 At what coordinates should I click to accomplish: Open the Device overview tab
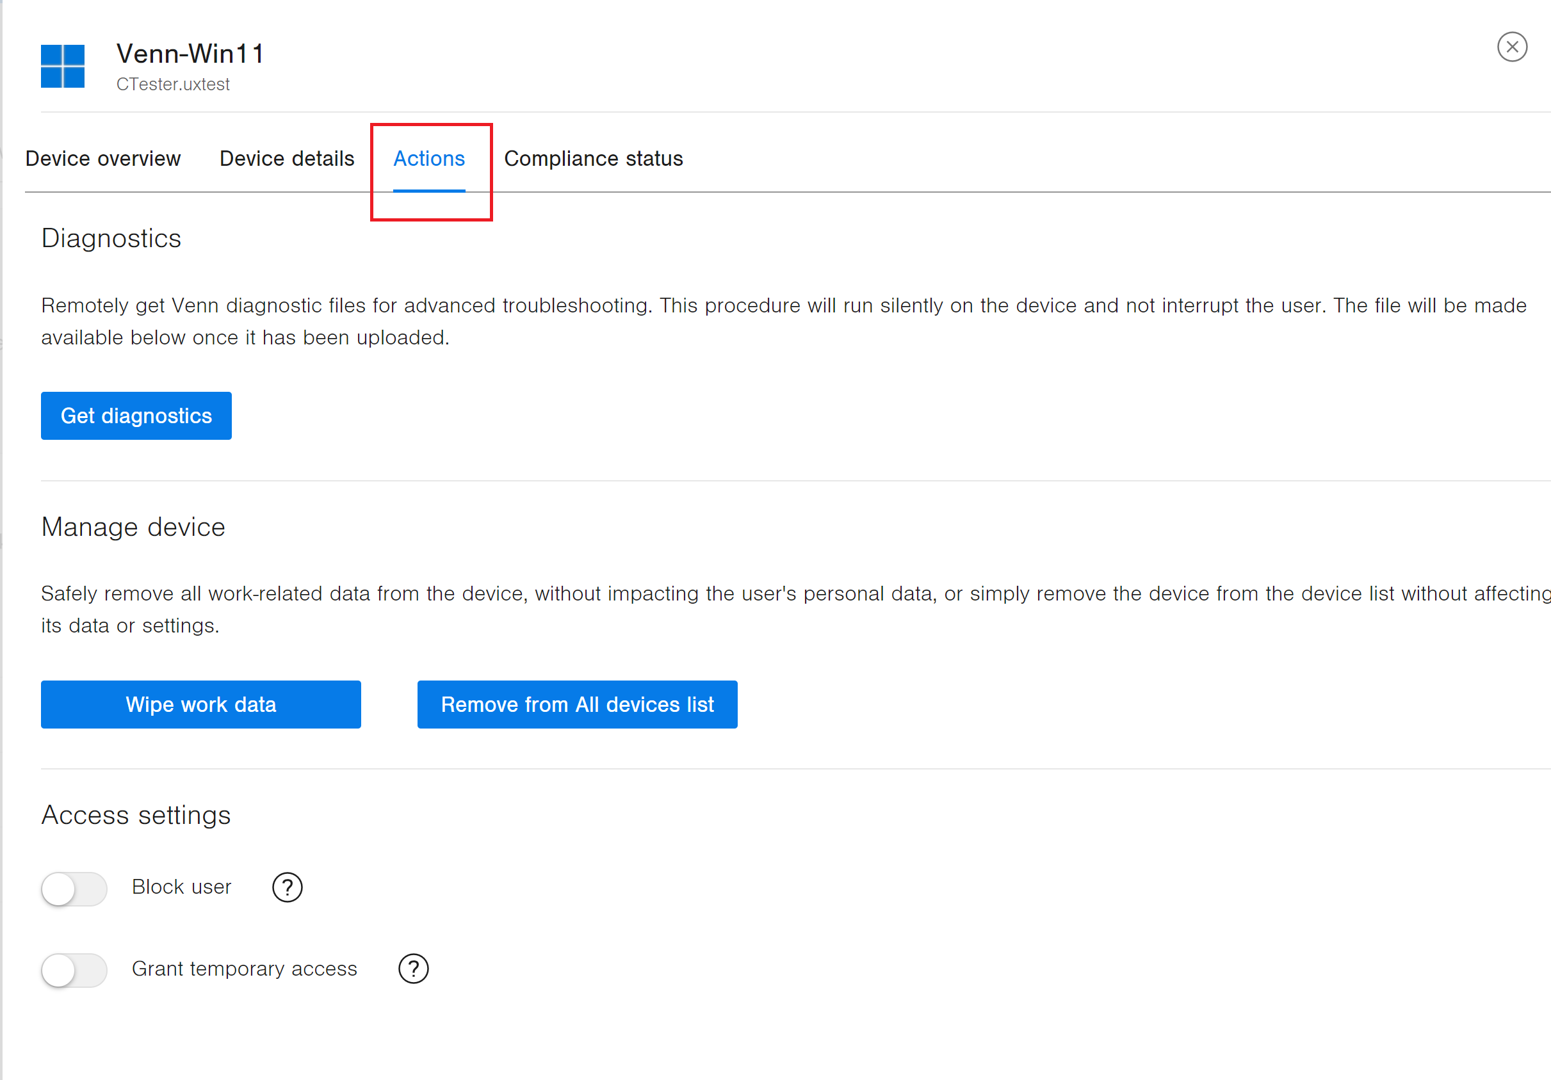[102, 158]
